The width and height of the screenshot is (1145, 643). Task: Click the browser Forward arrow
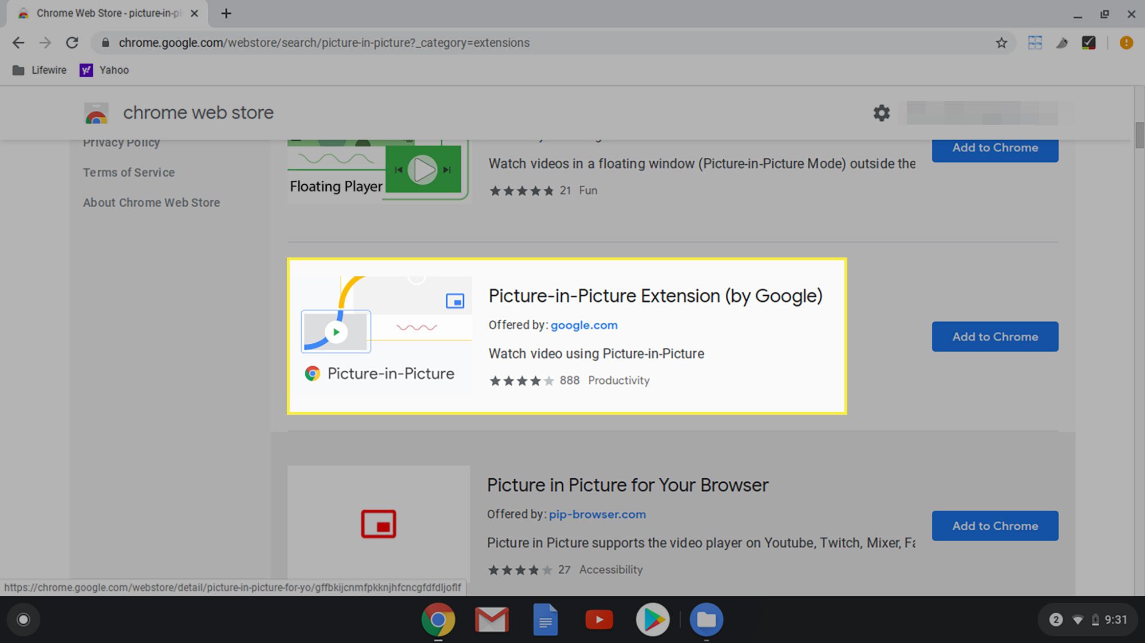tap(45, 43)
